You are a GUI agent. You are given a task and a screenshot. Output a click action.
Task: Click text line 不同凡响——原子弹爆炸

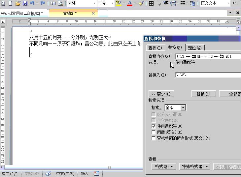[85, 44]
